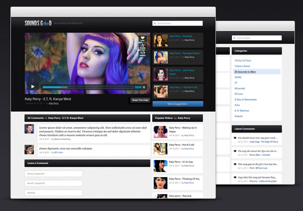This screenshot has width=303, height=211.
Task: Open Katy Perry - Last Friday Night suggestion
Action: tap(182, 72)
